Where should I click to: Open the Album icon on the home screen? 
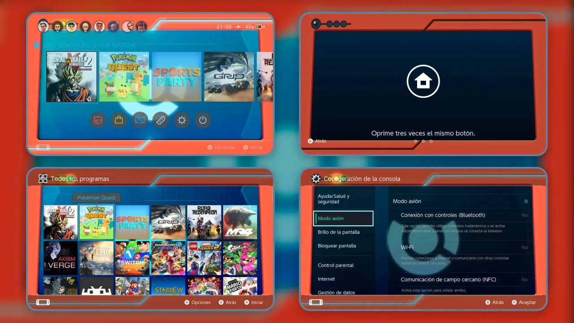click(140, 120)
